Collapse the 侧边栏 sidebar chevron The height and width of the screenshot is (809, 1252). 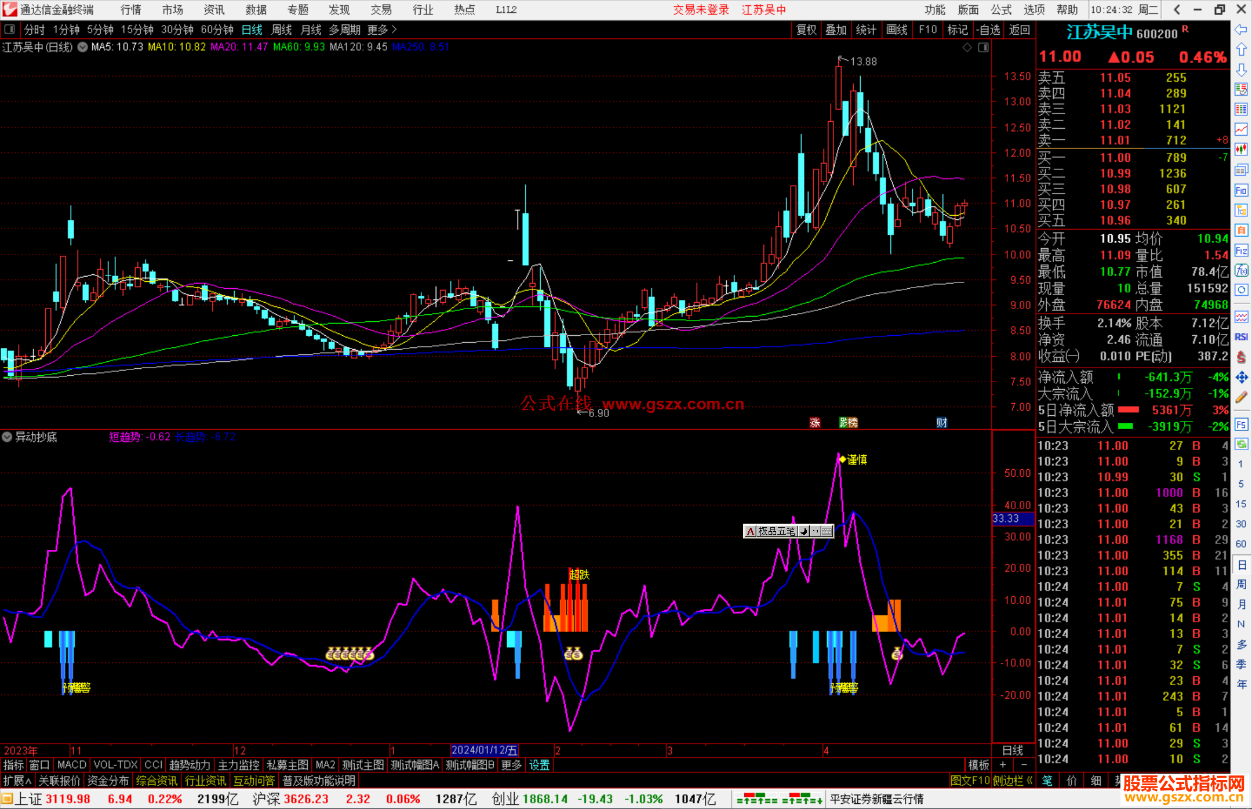(1029, 781)
